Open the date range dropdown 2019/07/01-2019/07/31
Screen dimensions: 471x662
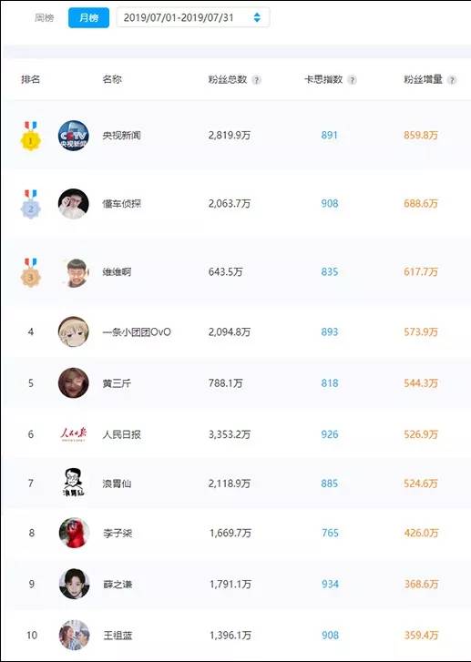[x=192, y=17]
